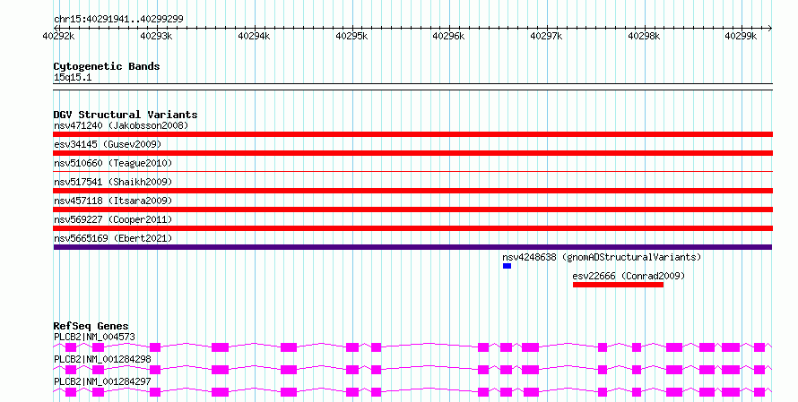Image resolution: width=798 pixels, height=402 pixels.
Task: Select the red bar under nsv569227
Action: pos(412,228)
